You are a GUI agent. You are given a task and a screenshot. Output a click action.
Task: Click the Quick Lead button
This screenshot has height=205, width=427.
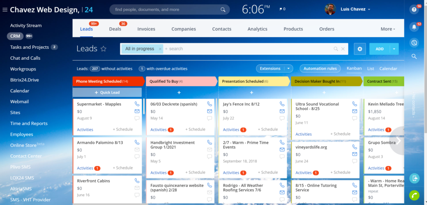[107, 92]
